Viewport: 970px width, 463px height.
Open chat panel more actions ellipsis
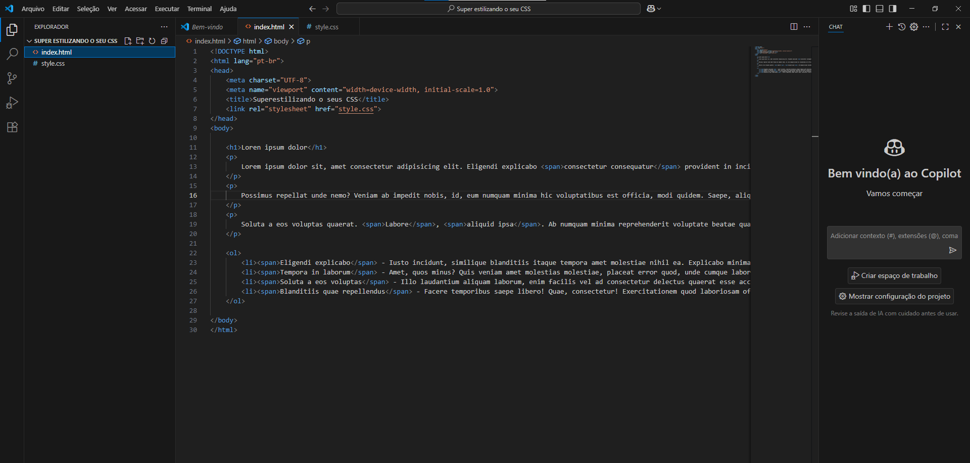coord(926,27)
